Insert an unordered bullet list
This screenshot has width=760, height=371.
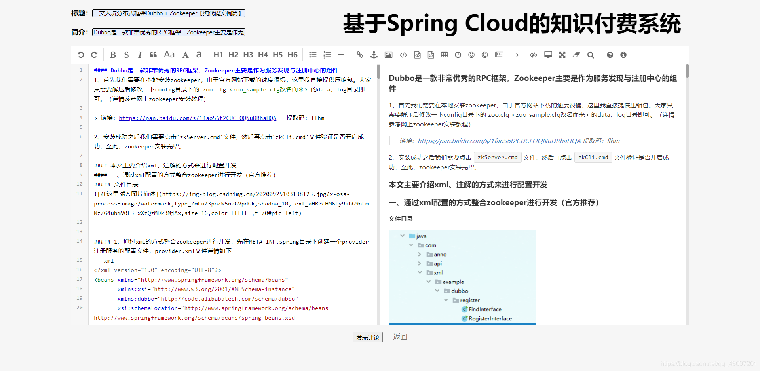pos(313,55)
